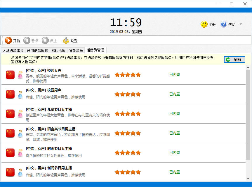
Task: Click the scrollbar up arrow
Action: (x=248, y=67)
